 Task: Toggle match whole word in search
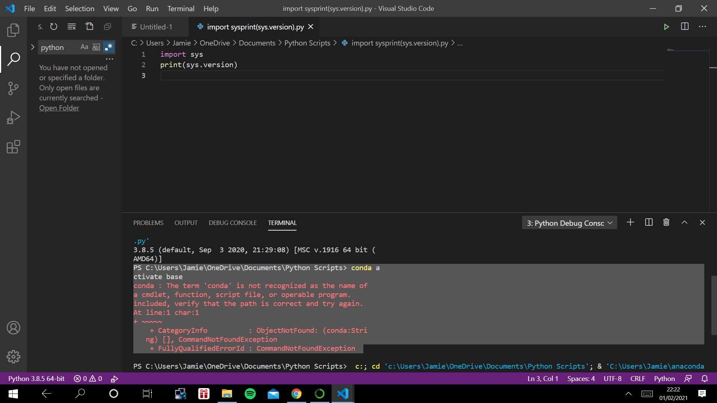coord(96,47)
